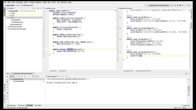Open the Terminal tool window button
This screenshot has width=196, height=110.
[x=21, y=105]
